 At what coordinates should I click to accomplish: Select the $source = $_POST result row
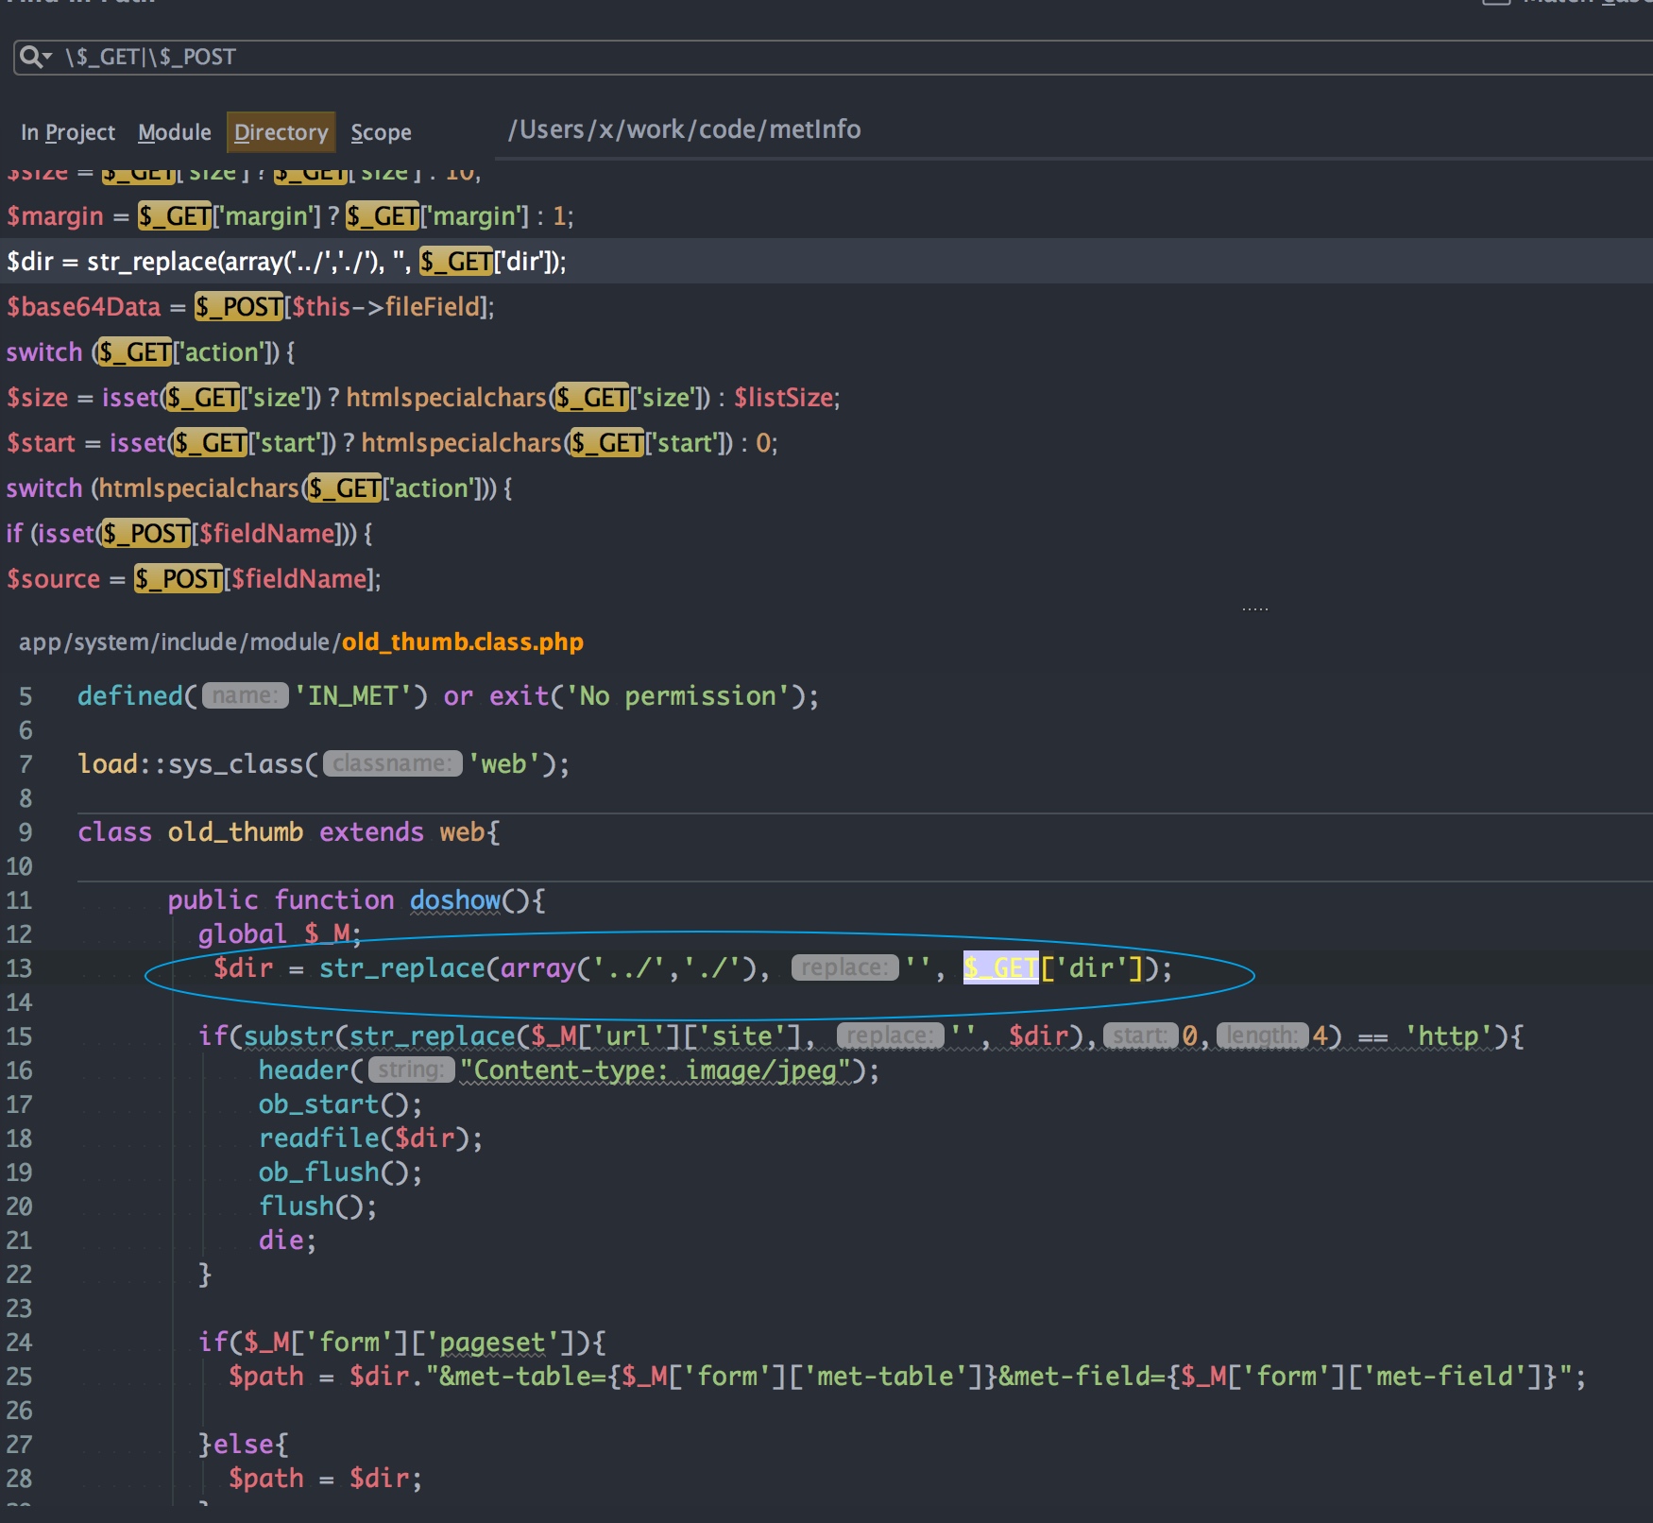coord(194,579)
